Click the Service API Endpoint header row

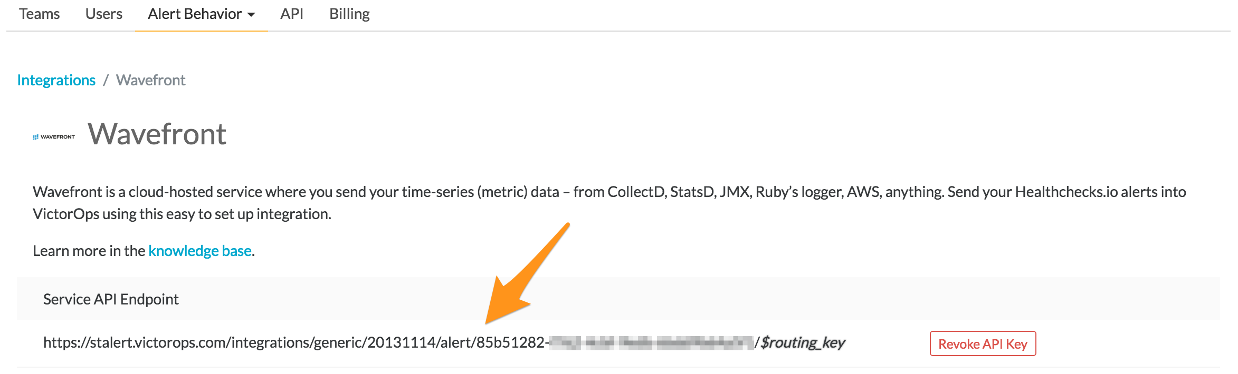(111, 299)
